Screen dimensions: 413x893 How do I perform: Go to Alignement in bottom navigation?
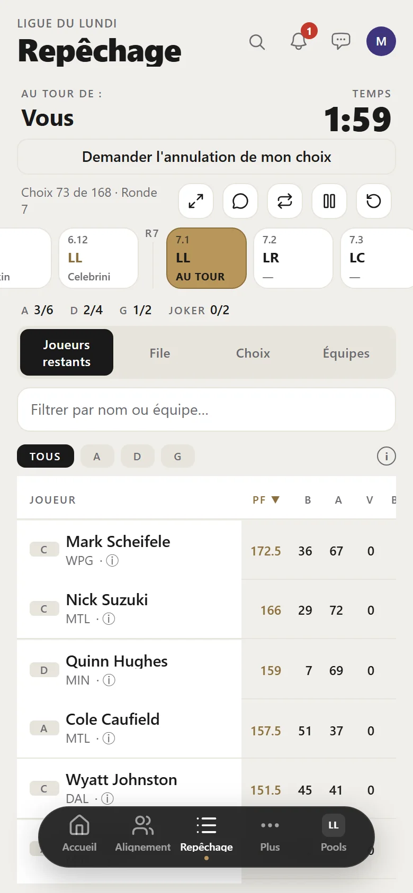(x=143, y=834)
